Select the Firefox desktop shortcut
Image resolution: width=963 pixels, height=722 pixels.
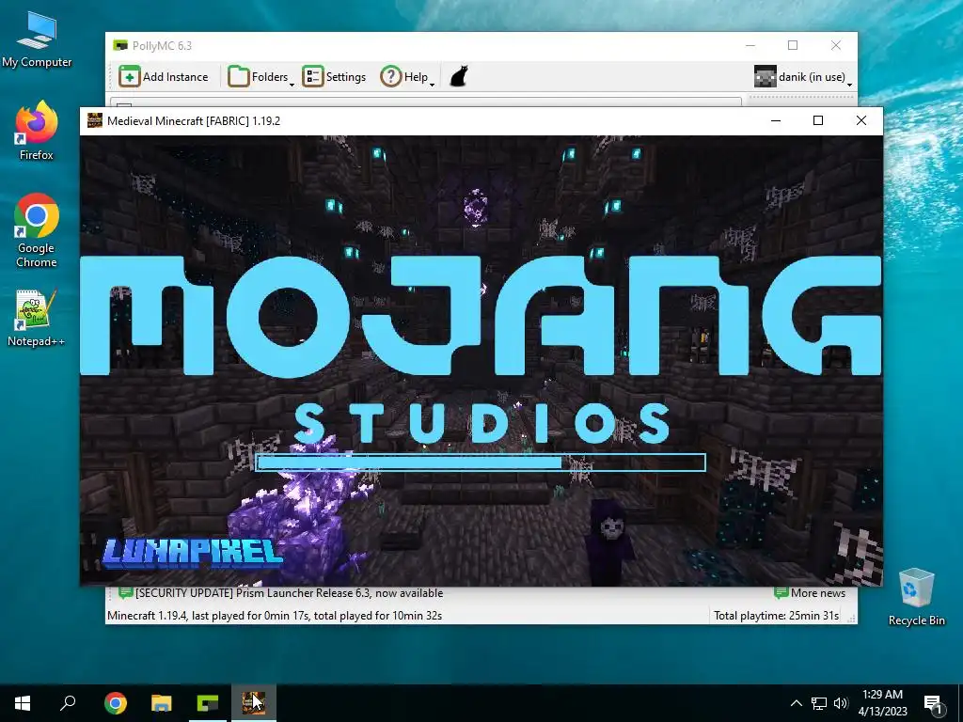tap(37, 131)
